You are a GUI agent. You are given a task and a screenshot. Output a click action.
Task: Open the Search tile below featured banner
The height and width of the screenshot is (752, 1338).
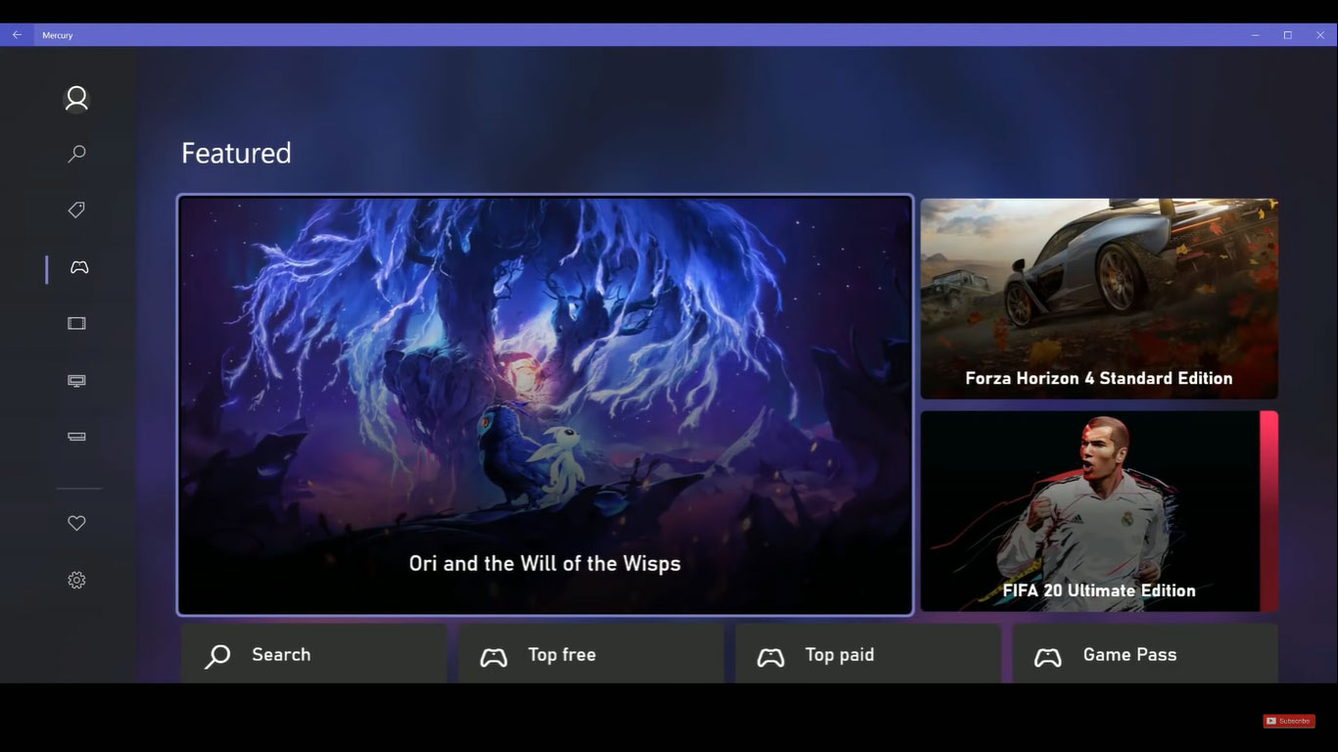pos(313,654)
